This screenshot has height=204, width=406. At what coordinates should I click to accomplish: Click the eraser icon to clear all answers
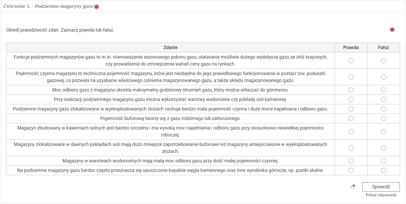point(353,187)
